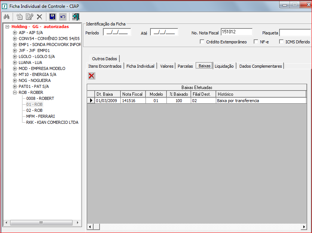Viewport: 312px width, 233px height.
Task: Collapse the ROB - ROBER tree node
Action: click(x=15, y=92)
